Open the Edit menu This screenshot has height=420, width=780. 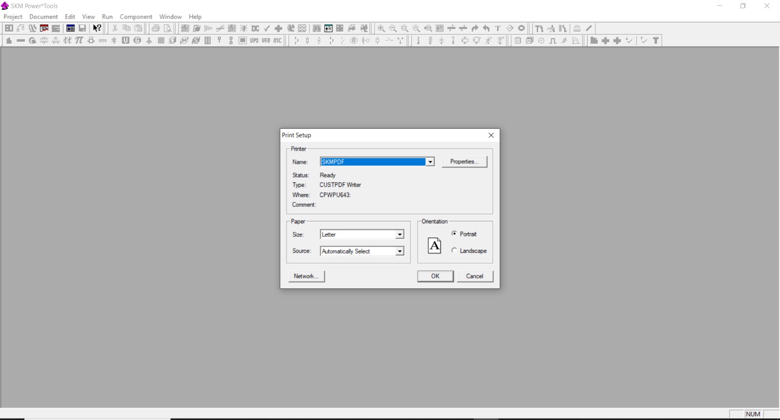[70, 17]
